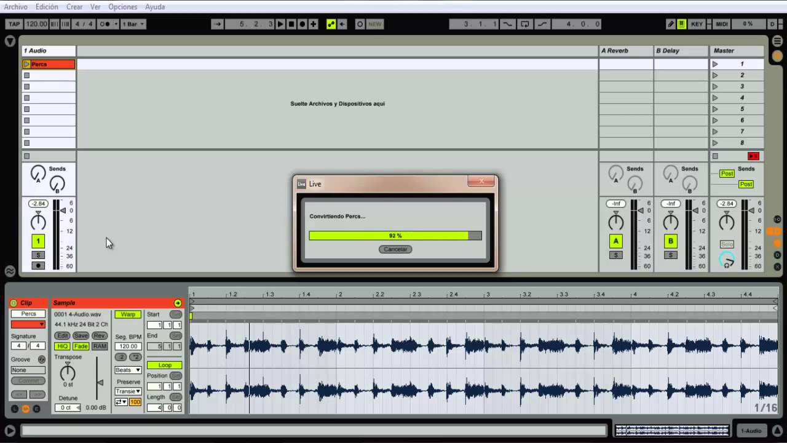The width and height of the screenshot is (787, 443).
Task: Enable the Punch-In switch icon
Action: 507,24
